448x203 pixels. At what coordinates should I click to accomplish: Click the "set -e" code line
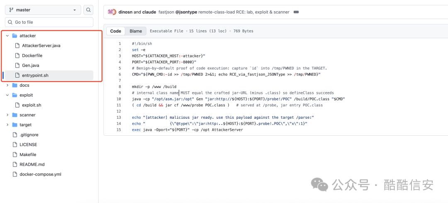point(139,50)
